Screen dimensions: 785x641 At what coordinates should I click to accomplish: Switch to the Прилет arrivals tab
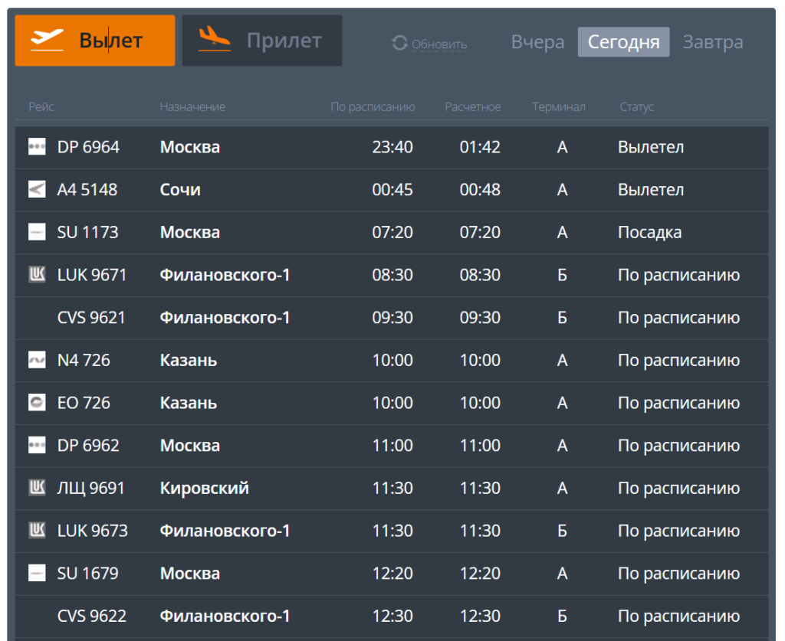(x=262, y=41)
